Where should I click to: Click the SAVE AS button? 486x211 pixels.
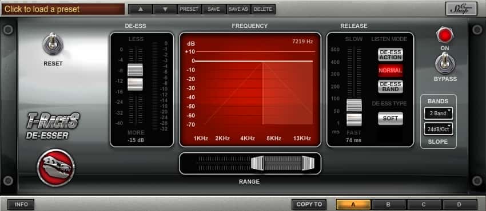tap(238, 9)
